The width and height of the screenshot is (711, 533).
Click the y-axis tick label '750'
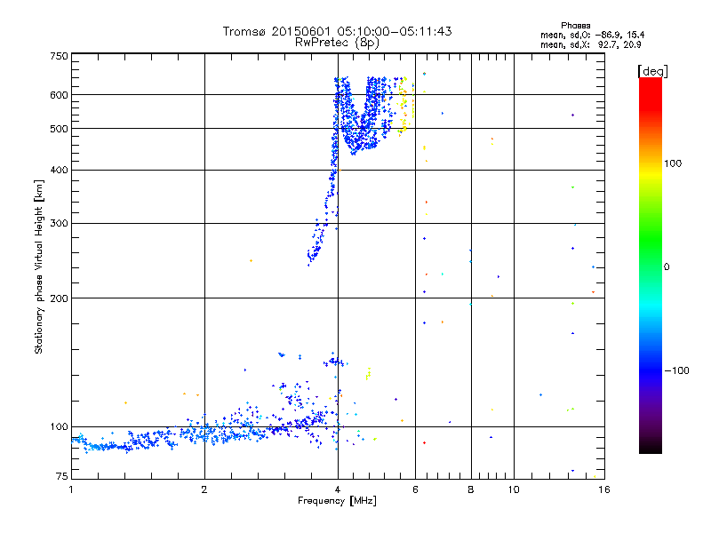point(59,56)
